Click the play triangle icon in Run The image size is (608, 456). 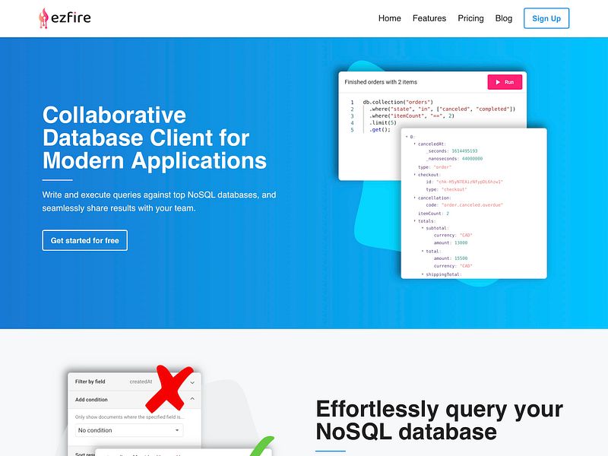(498, 82)
